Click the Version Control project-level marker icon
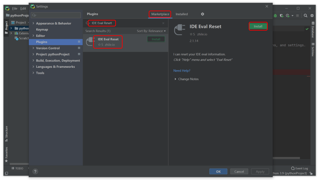This screenshot has height=180, width=319. [79, 48]
